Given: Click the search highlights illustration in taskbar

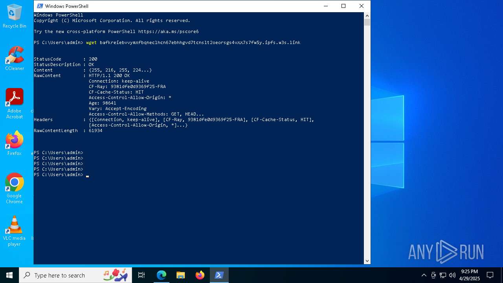Looking at the screenshot, I should [x=116, y=275].
